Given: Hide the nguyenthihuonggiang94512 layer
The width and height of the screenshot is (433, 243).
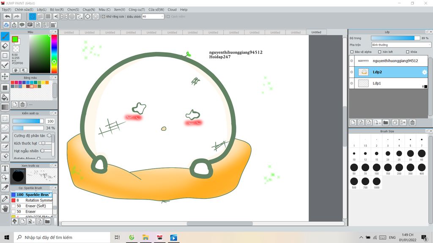Looking at the screenshot, I should pos(351,61).
